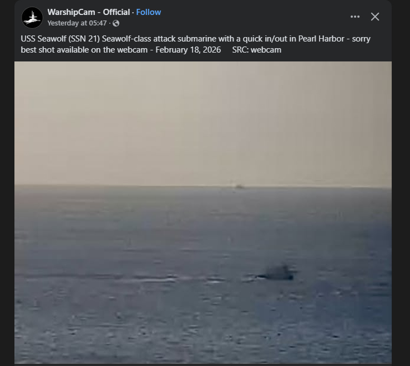Click the 'February 18, 2026' date in caption
The height and width of the screenshot is (366, 410).
(188, 50)
